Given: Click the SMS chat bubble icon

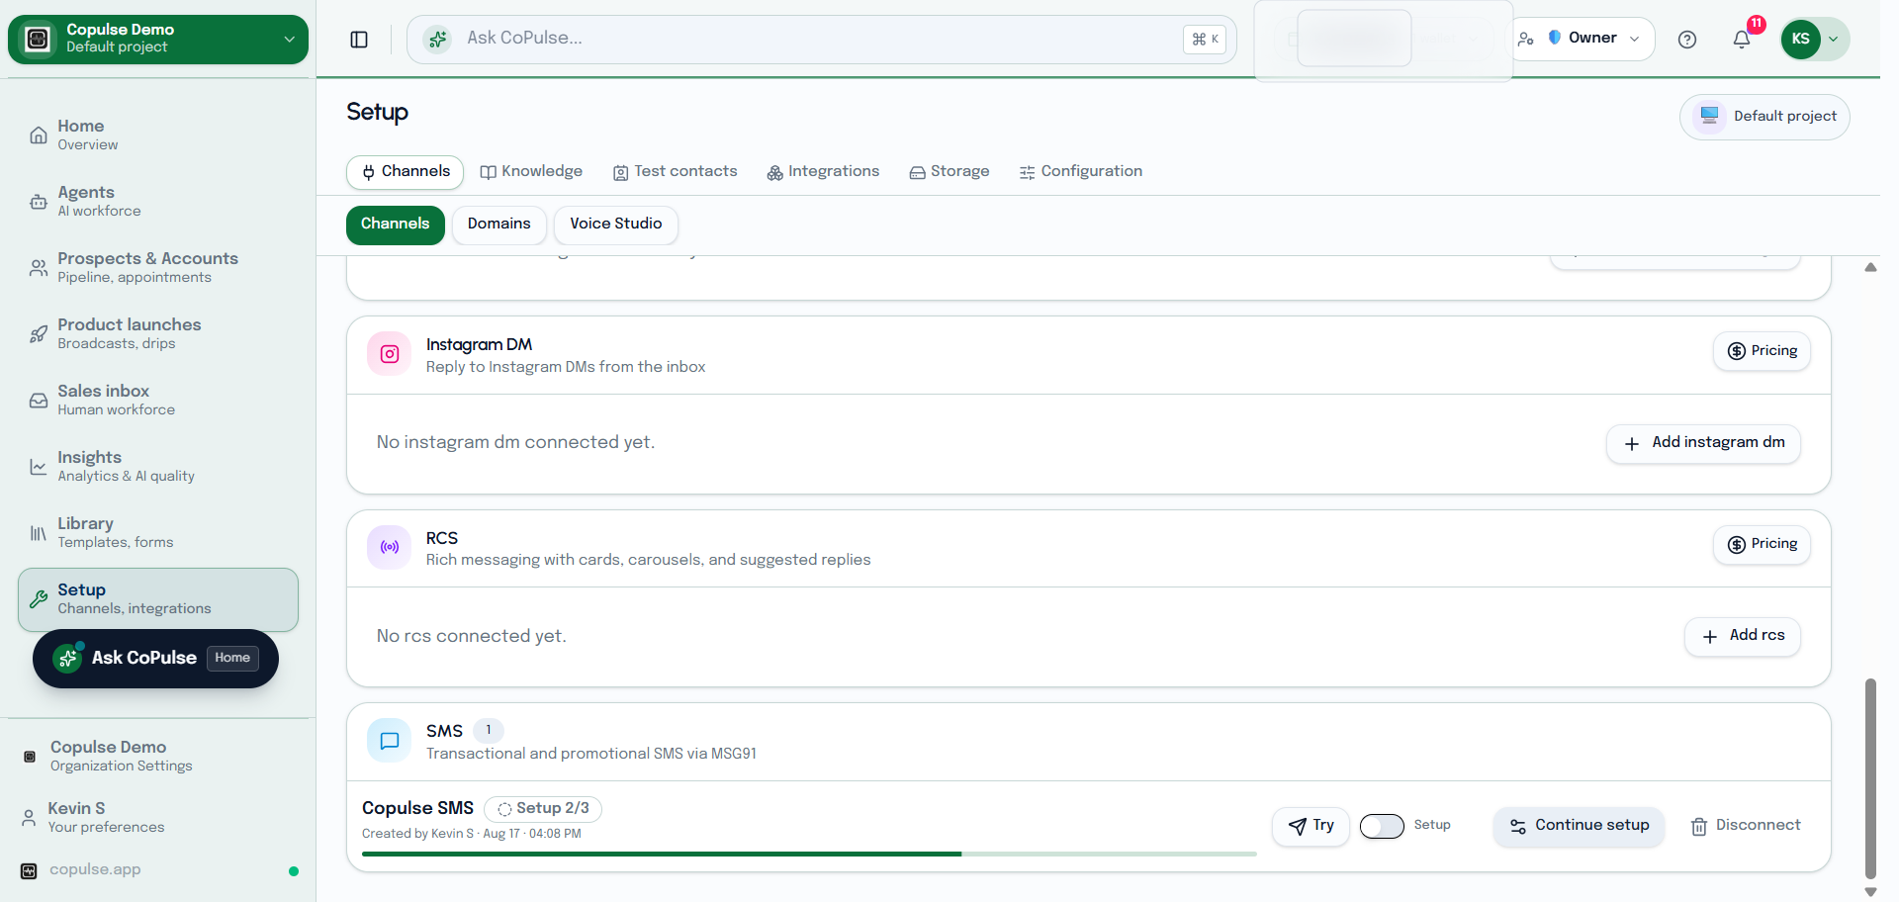Looking at the screenshot, I should point(390,741).
